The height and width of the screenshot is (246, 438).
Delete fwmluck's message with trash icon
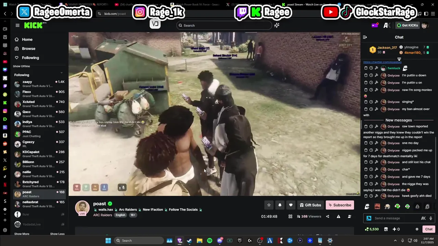(x=366, y=68)
